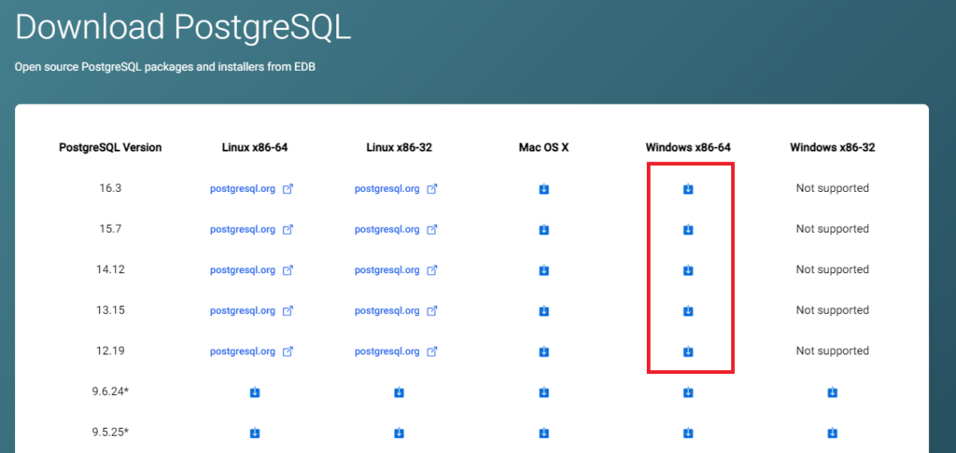Click the Mac OS X column header
Screen dimensions: 956x453
coord(544,147)
